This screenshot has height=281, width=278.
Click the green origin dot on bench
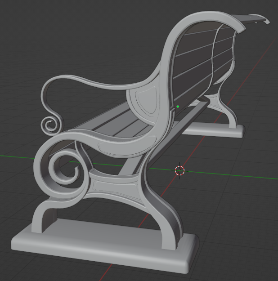click(178, 107)
